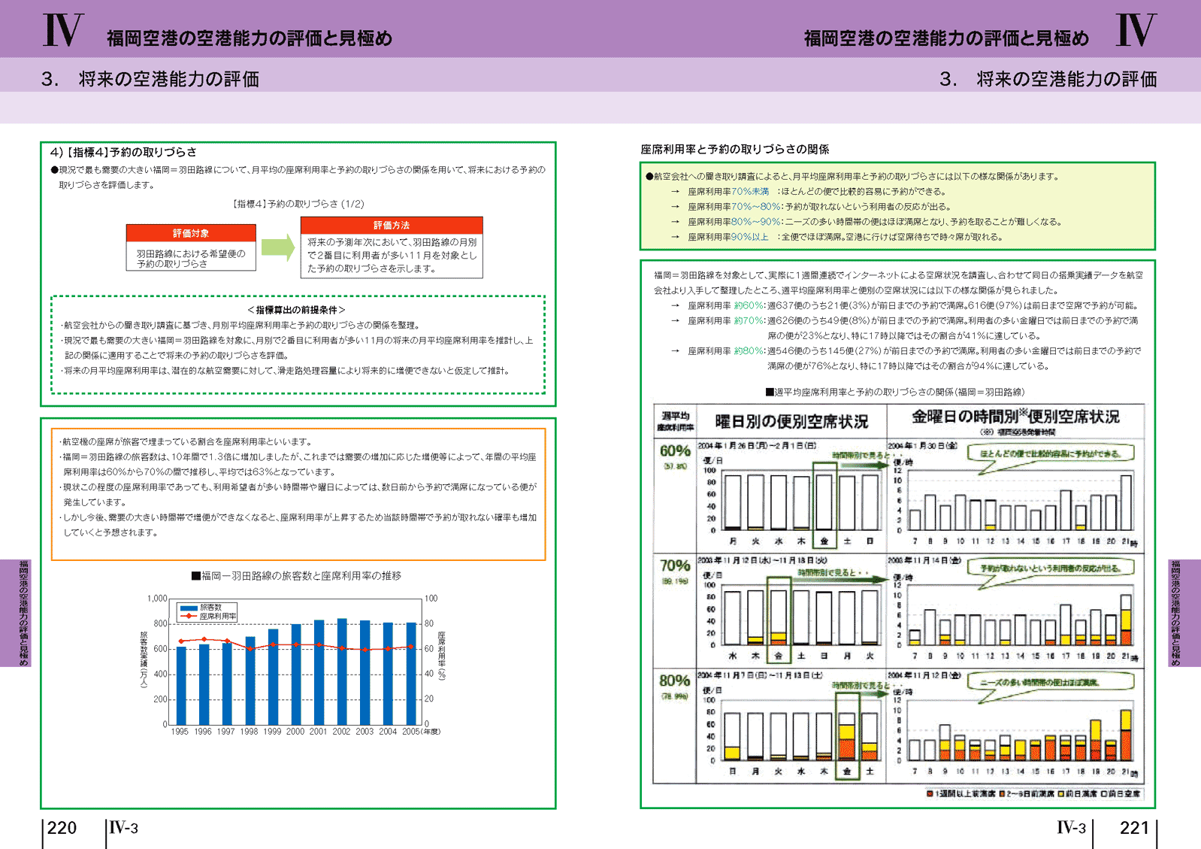Click the red 座席利用率 legend marker
This screenshot has height=849, width=1201.
click(189, 617)
